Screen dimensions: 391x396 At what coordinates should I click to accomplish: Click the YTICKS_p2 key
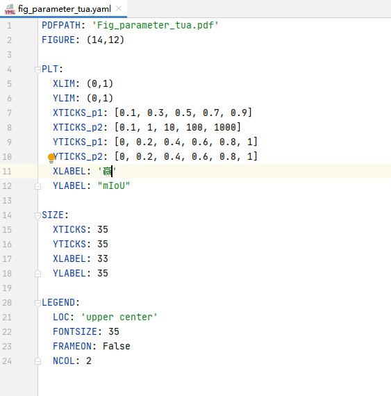[x=78, y=156]
